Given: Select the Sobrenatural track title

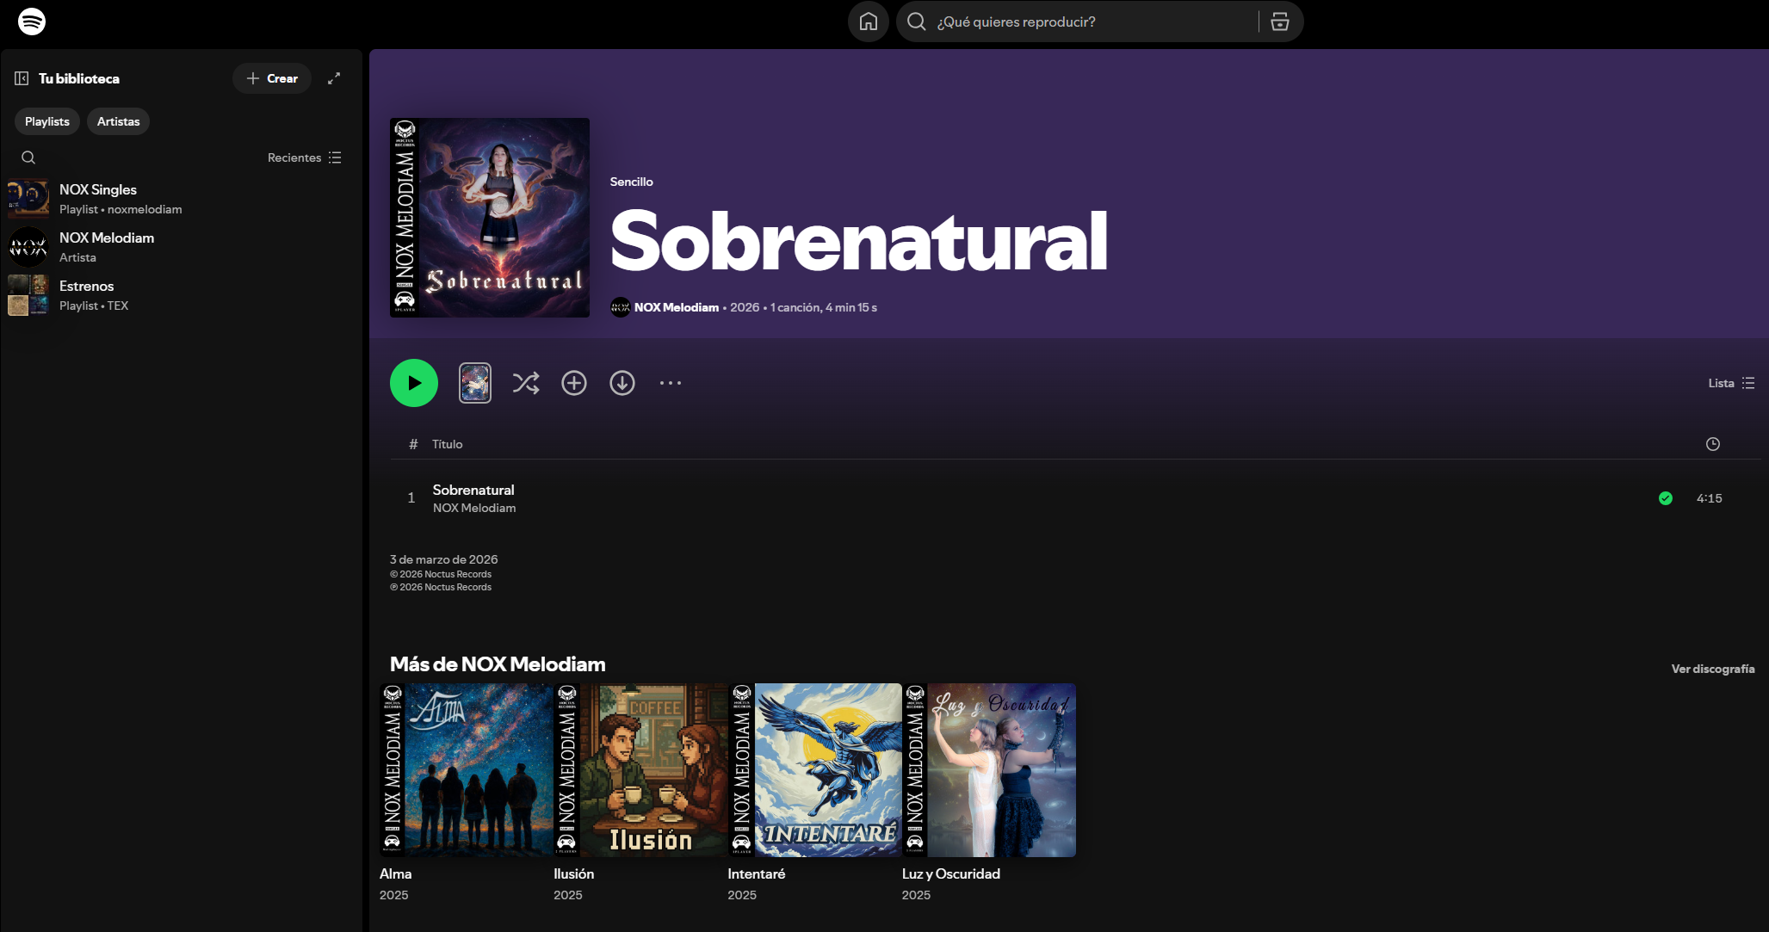Looking at the screenshot, I should [x=473, y=490].
